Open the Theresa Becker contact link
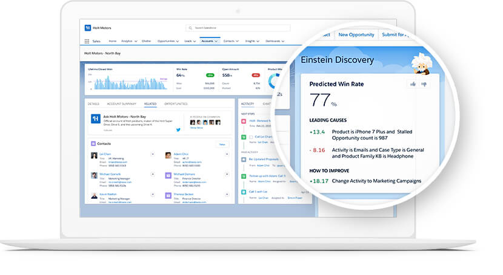The width and height of the screenshot is (503, 275). [x=184, y=195]
